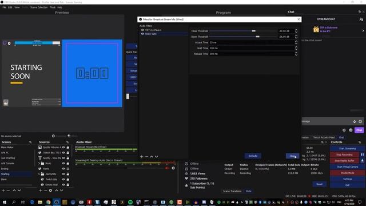Add a new scene in Scenes panel
The height and width of the screenshot is (206, 366).
tap(3, 191)
